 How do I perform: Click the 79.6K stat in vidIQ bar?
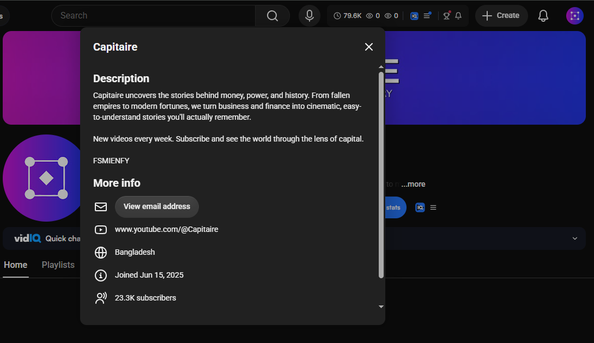(352, 16)
